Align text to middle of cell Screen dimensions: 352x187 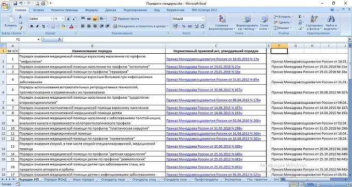[89, 19]
